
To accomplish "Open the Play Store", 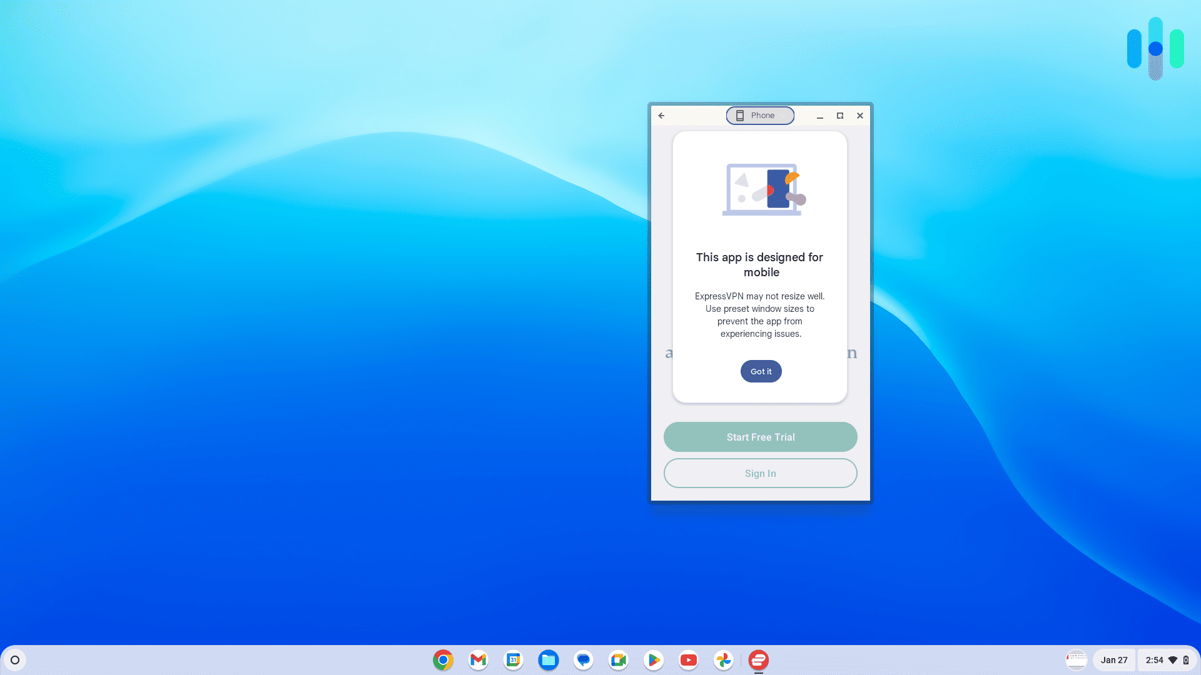I will [x=653, y=659].
